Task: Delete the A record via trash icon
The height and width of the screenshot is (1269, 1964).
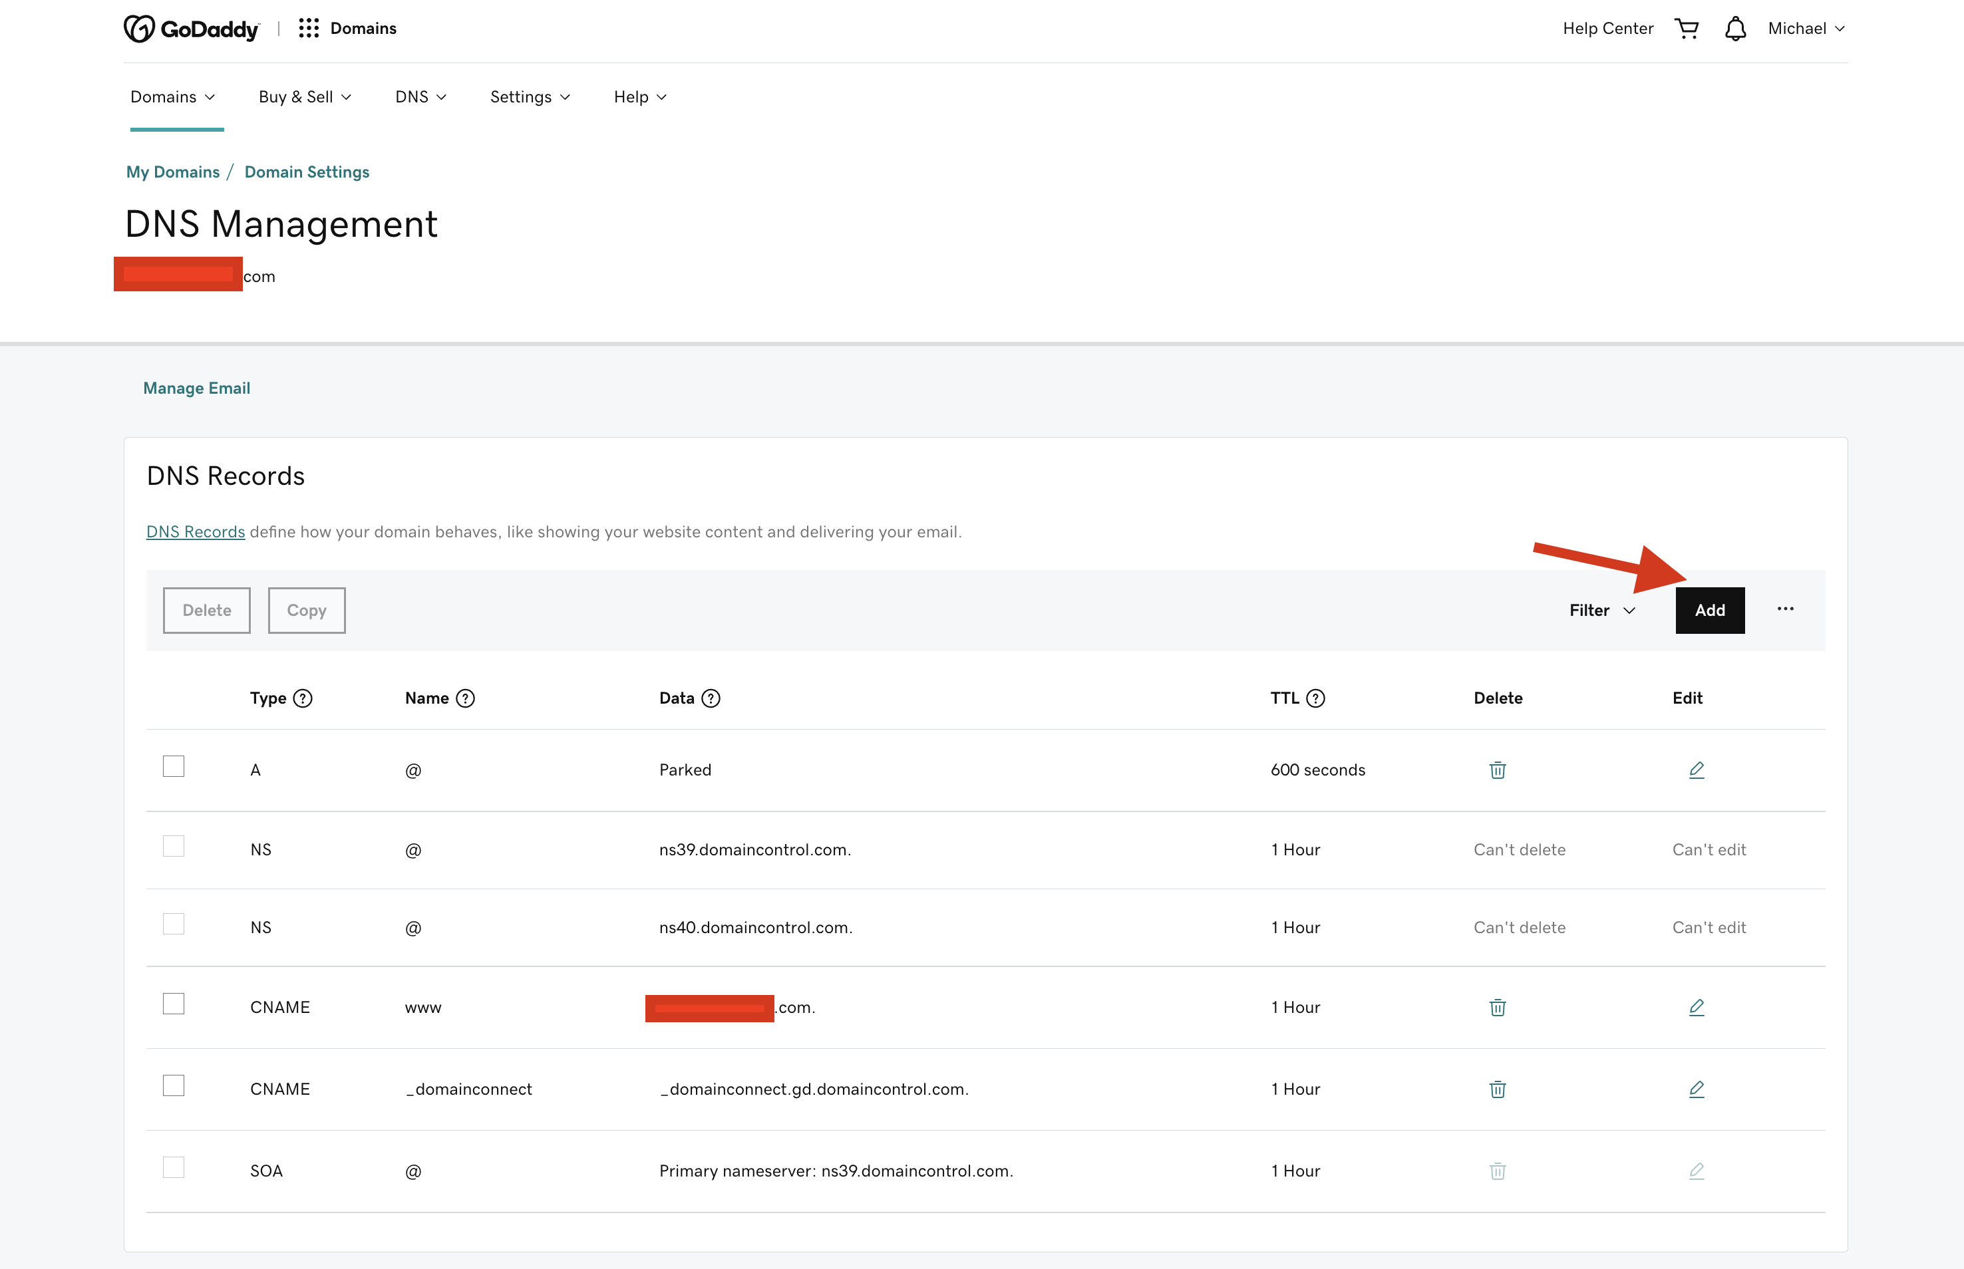Action: (1498, 770)
